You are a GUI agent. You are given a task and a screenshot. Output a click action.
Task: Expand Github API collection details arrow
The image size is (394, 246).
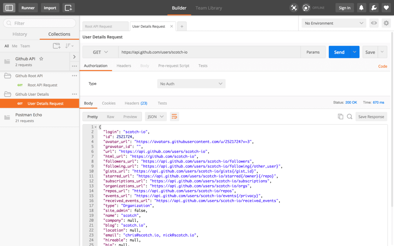(x=75, y=57)
